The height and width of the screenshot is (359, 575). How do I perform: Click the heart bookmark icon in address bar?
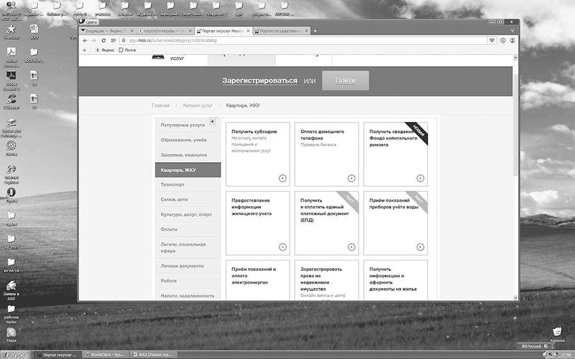[492, 40]
